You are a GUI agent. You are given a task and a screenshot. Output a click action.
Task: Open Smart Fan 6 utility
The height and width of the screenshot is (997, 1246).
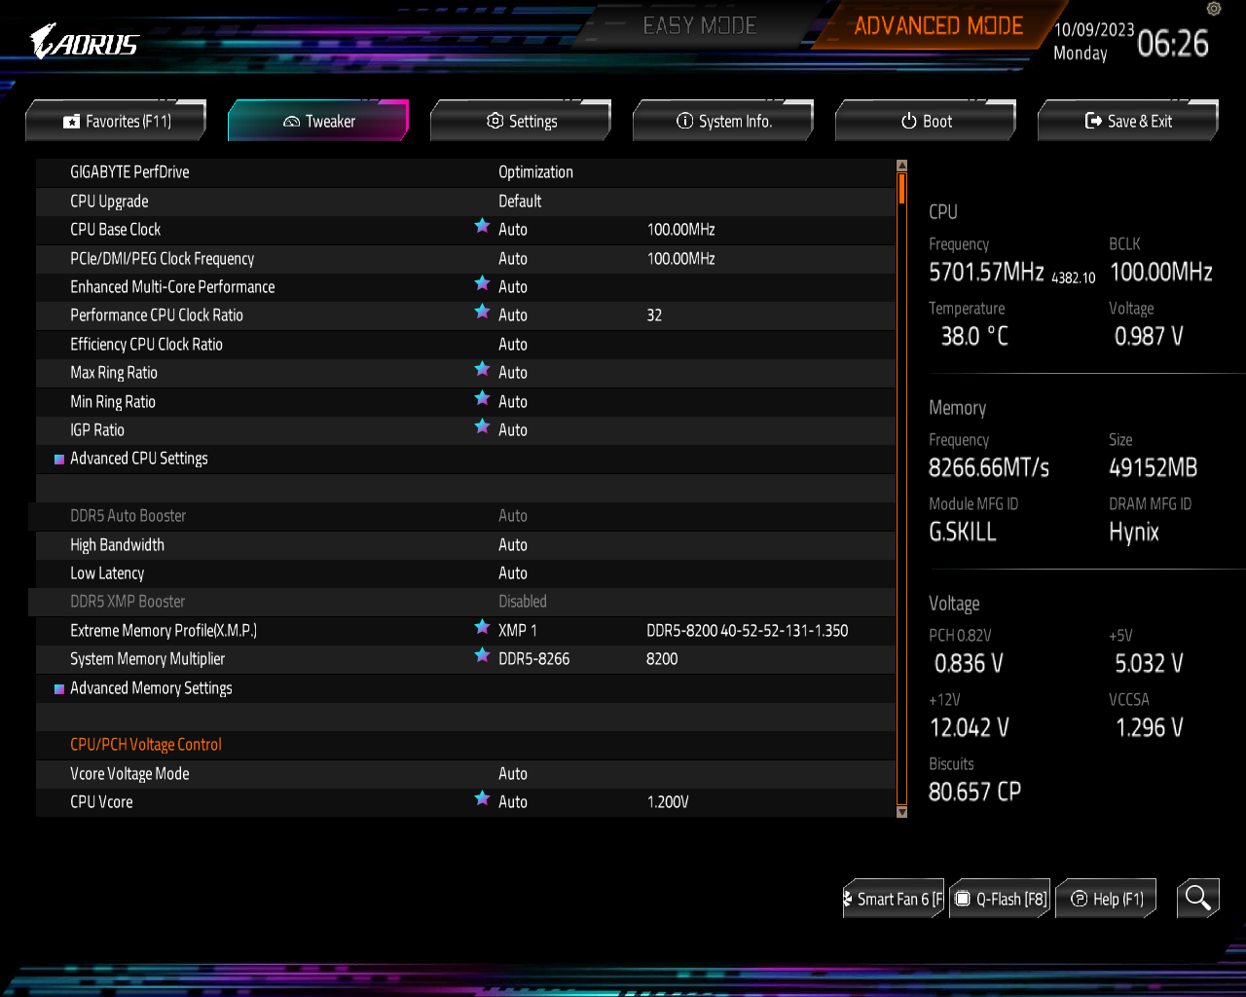tap(894, 899)
